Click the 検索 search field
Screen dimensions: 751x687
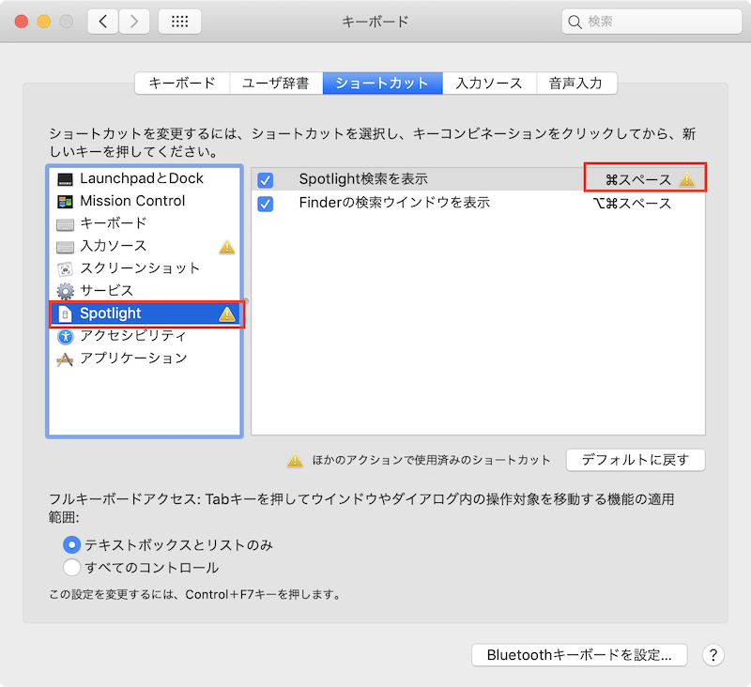click(651, 22)
